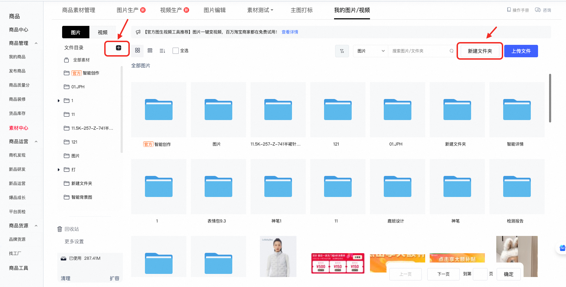Click the 确定 pagination button
The image size is (566, 287).
509,274
